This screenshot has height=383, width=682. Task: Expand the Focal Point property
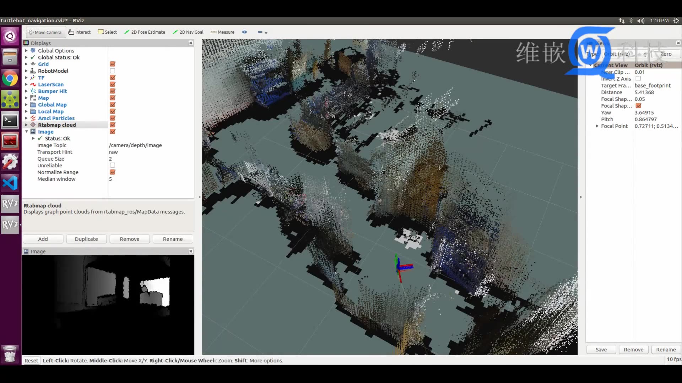tap(597, 126)
